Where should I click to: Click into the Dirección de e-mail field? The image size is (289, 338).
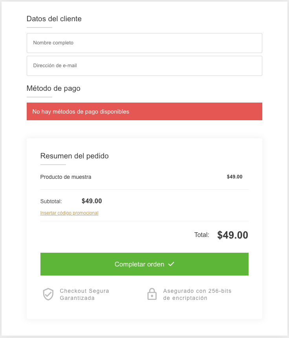click(144, 66)
